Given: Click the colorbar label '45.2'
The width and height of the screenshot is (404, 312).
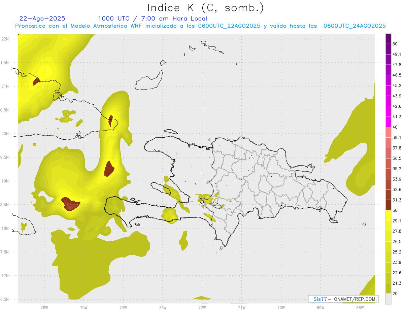Looking at the screenshot, I should pos(397,85).
